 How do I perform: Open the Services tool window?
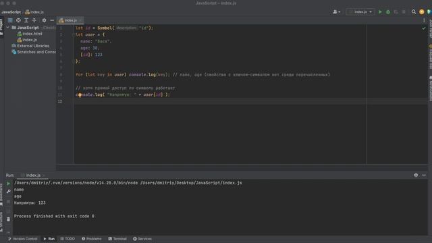tap(142, 238)
